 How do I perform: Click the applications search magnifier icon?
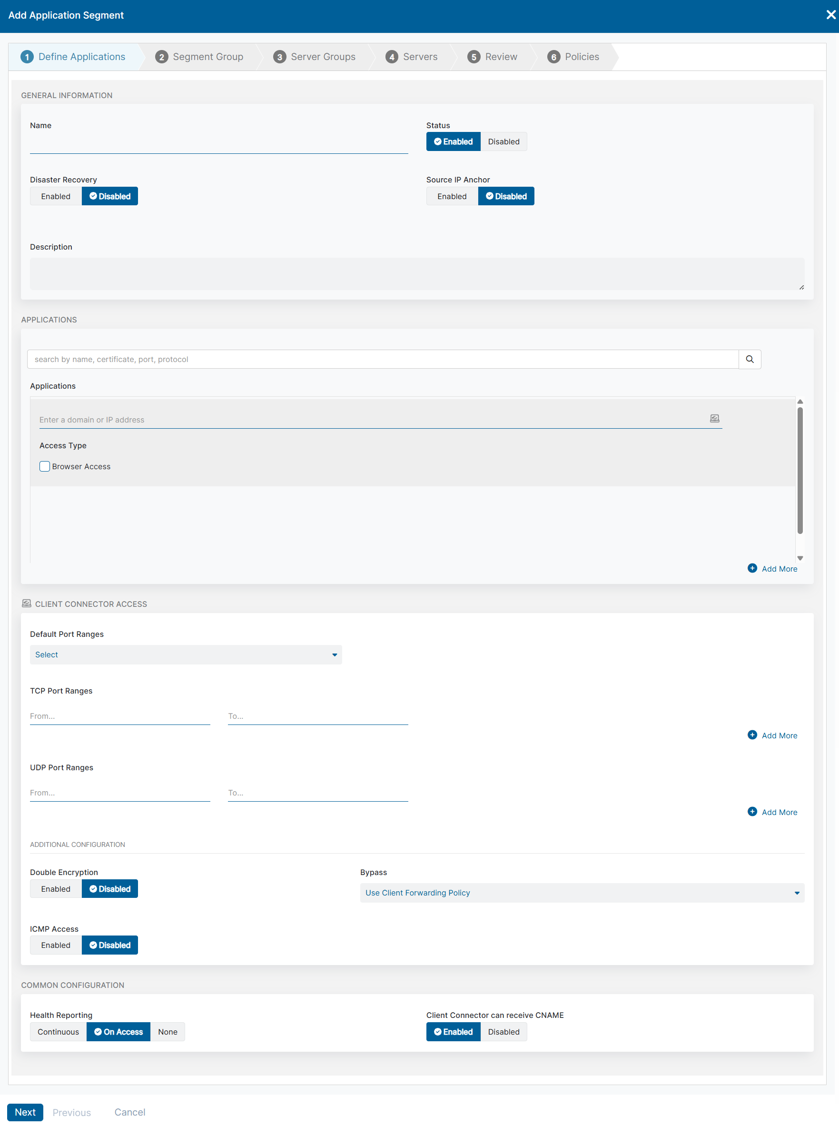(x=749, y=359)
